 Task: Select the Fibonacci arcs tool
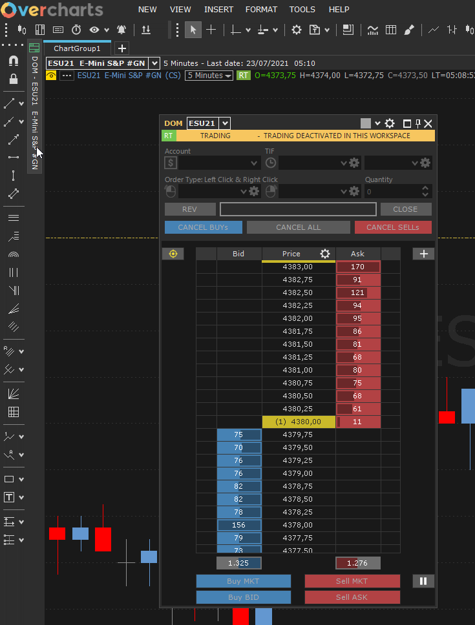coord(14,254)
